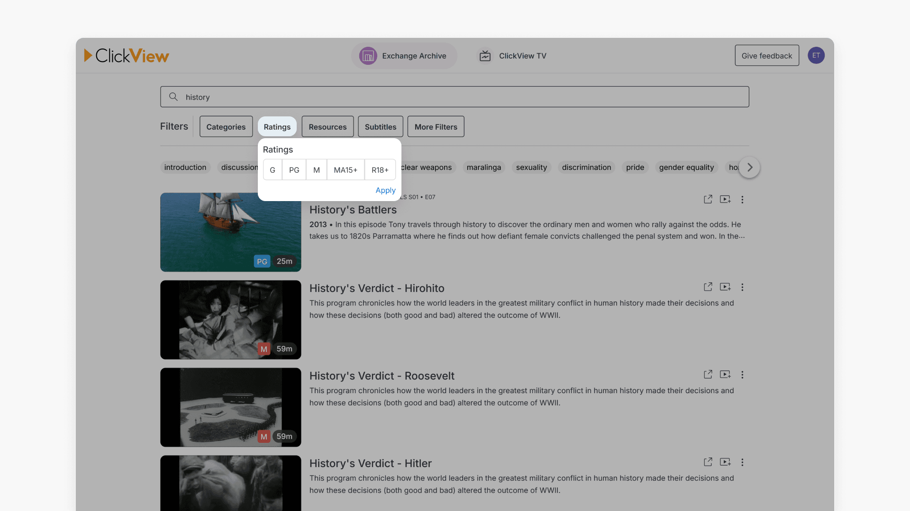Click add-to-playlist icon for History's Battlers
Image resolution: width=910 pixels, height=511 pixels.
(x=725, y=199)
